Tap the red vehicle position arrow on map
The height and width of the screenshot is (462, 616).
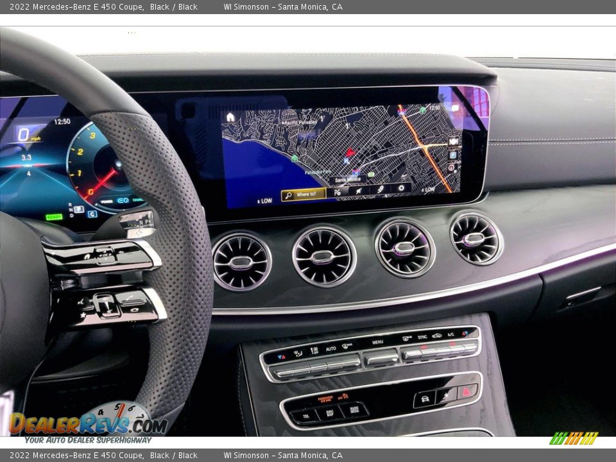[x=350, y=151]
